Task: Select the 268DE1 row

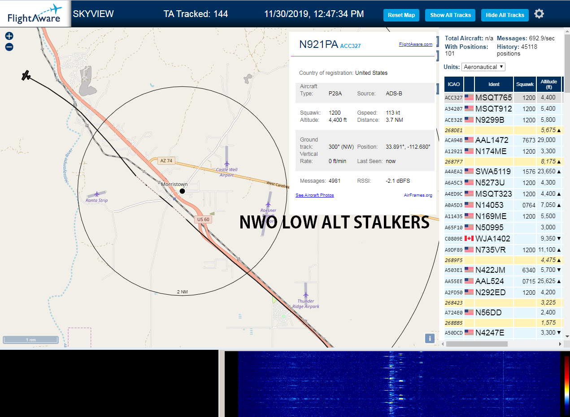Action: (x=504, y=130)
